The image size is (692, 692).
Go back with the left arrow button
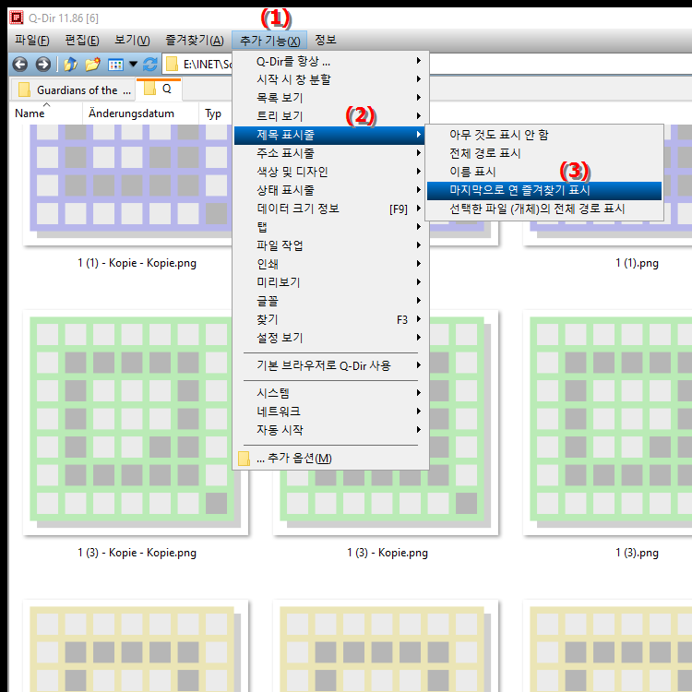click(x=20, y=65)
